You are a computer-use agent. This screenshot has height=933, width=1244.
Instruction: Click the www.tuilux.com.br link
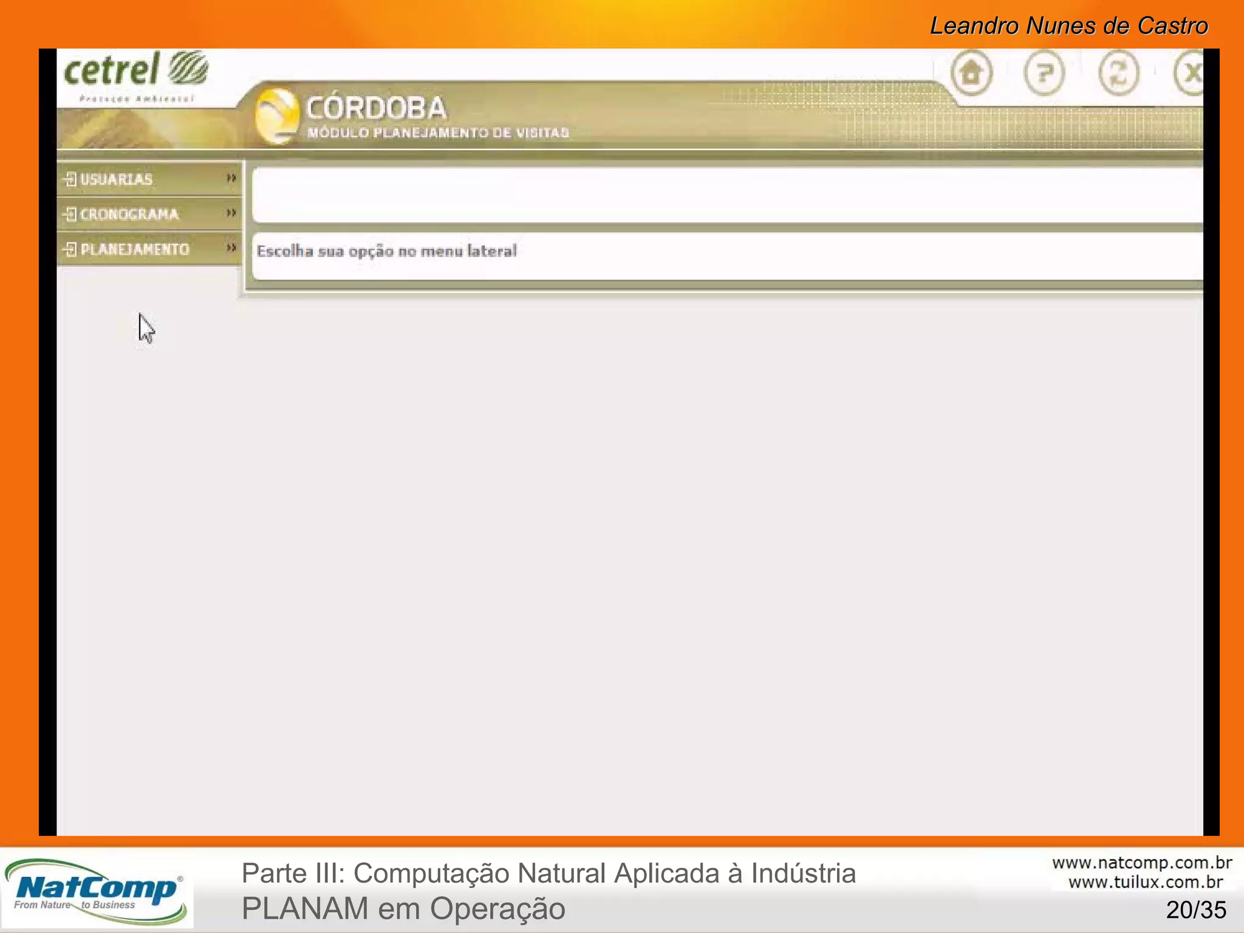[x=1146, y=882]
